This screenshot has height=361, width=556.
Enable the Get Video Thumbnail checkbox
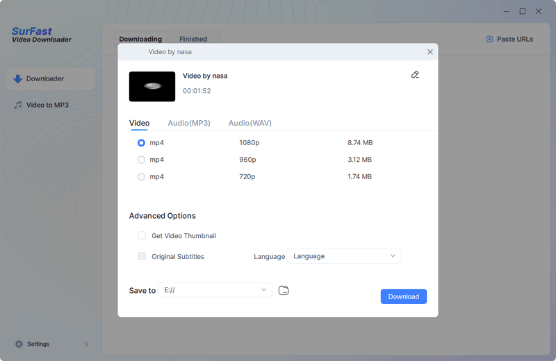[142, 235]
